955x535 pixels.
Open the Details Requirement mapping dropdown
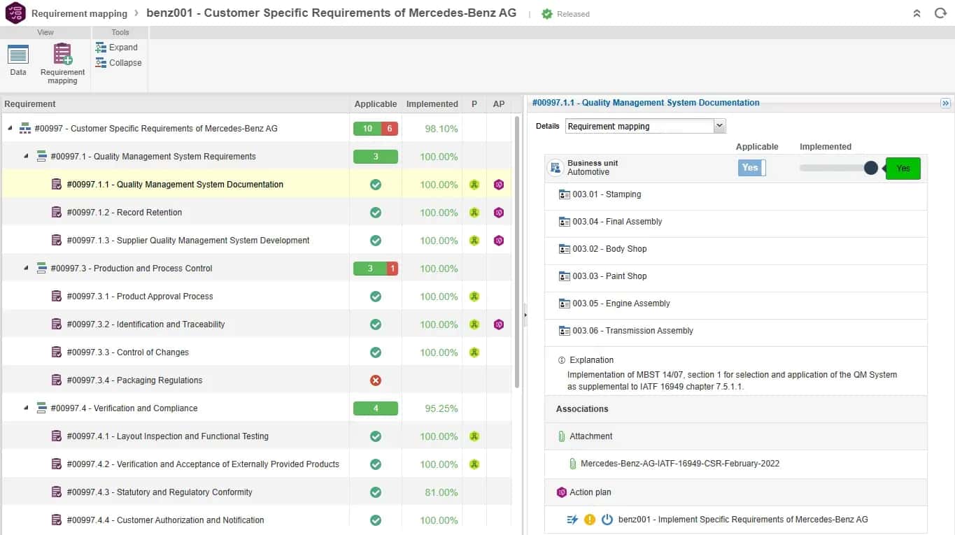(646, 127)
